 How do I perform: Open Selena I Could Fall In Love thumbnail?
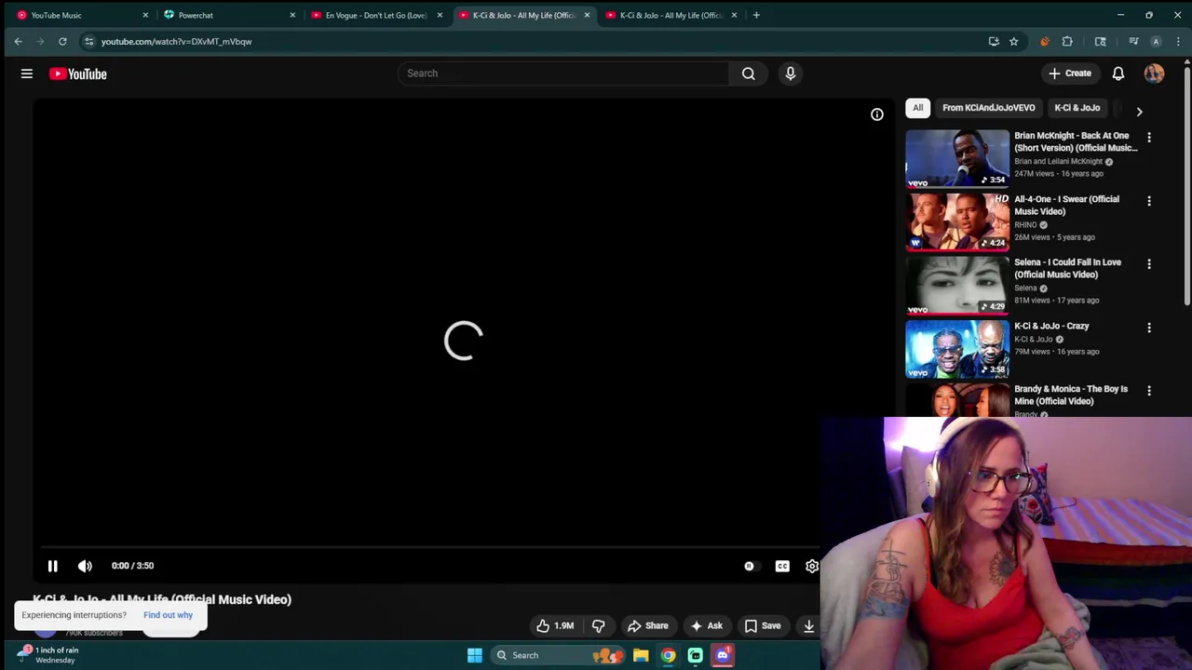956,285
